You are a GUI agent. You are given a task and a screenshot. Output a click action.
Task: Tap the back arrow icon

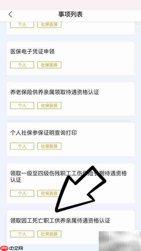pyautogui.click(x=10, y=15)
